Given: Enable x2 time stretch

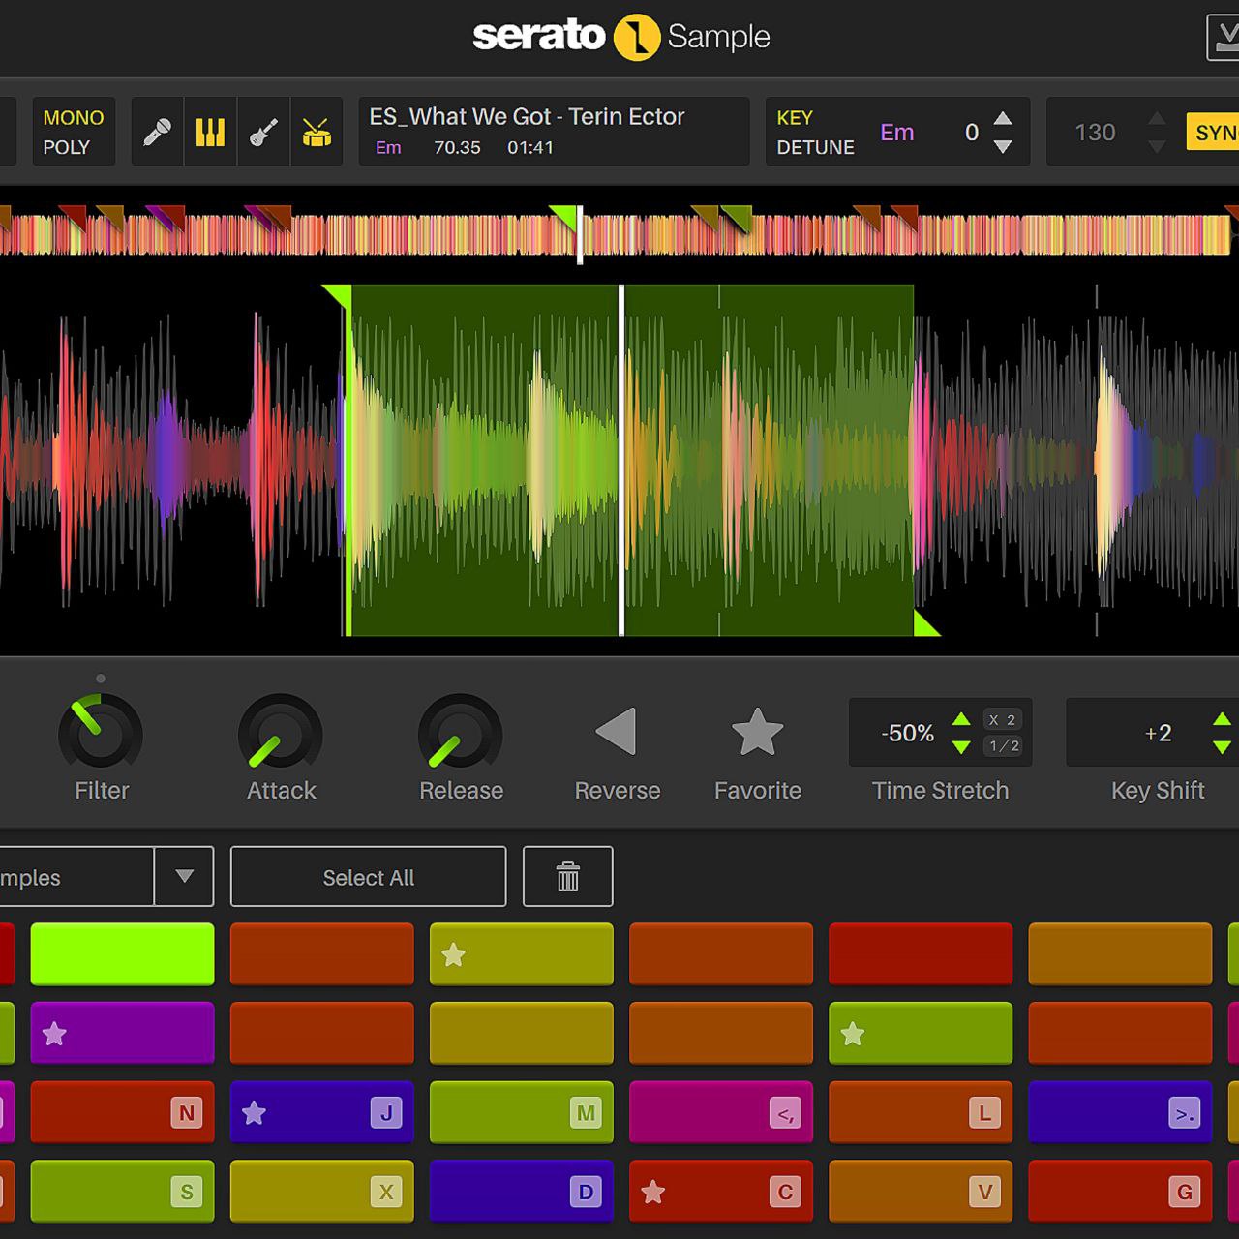Looking at the screenshot, I should 1002,720.
